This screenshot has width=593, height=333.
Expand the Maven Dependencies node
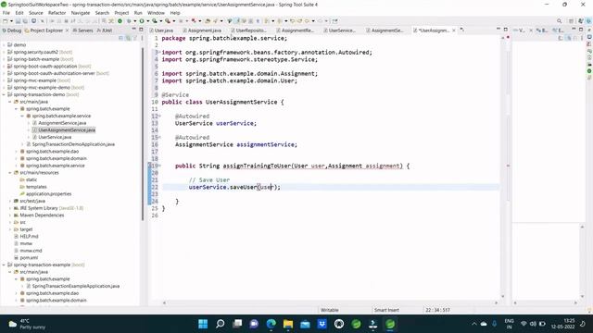click(x=10, y=216)
